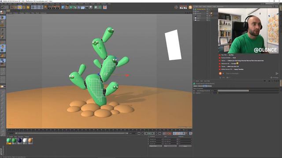Switch to Object tab in Attribute Manager

[x=204, y=86]
